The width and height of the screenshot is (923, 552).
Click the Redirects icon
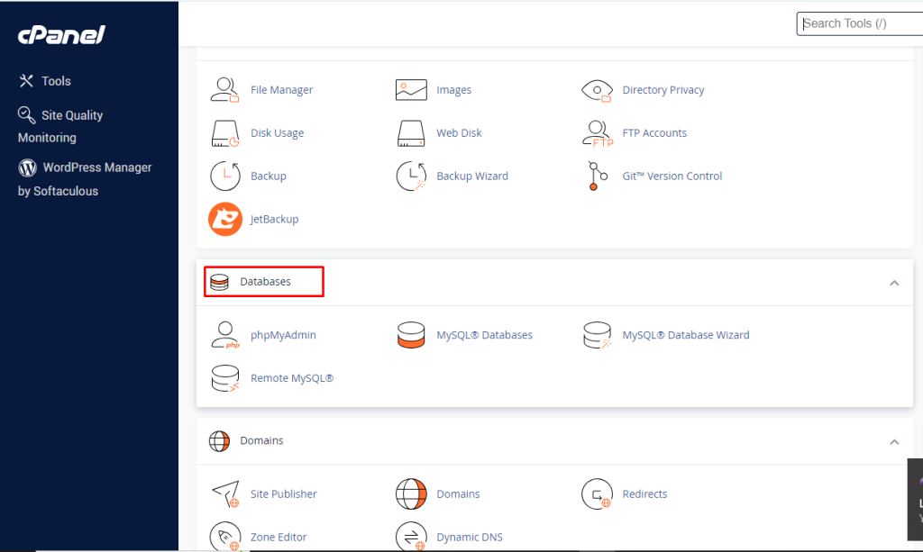point(597,493)
